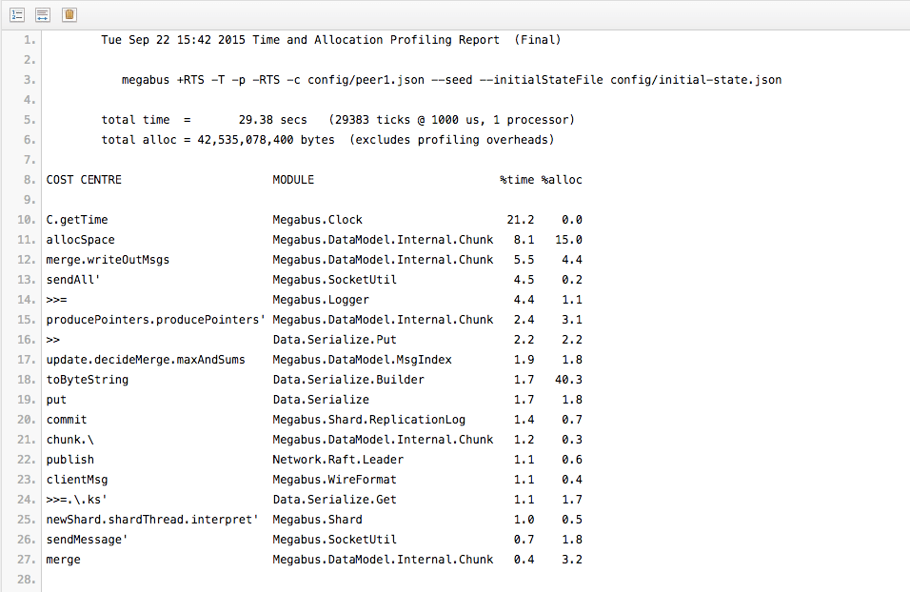The height and width of the screenshot is (592, 910).
Task: Click the allocSpace cost centre entry
Action: point(81,240)
